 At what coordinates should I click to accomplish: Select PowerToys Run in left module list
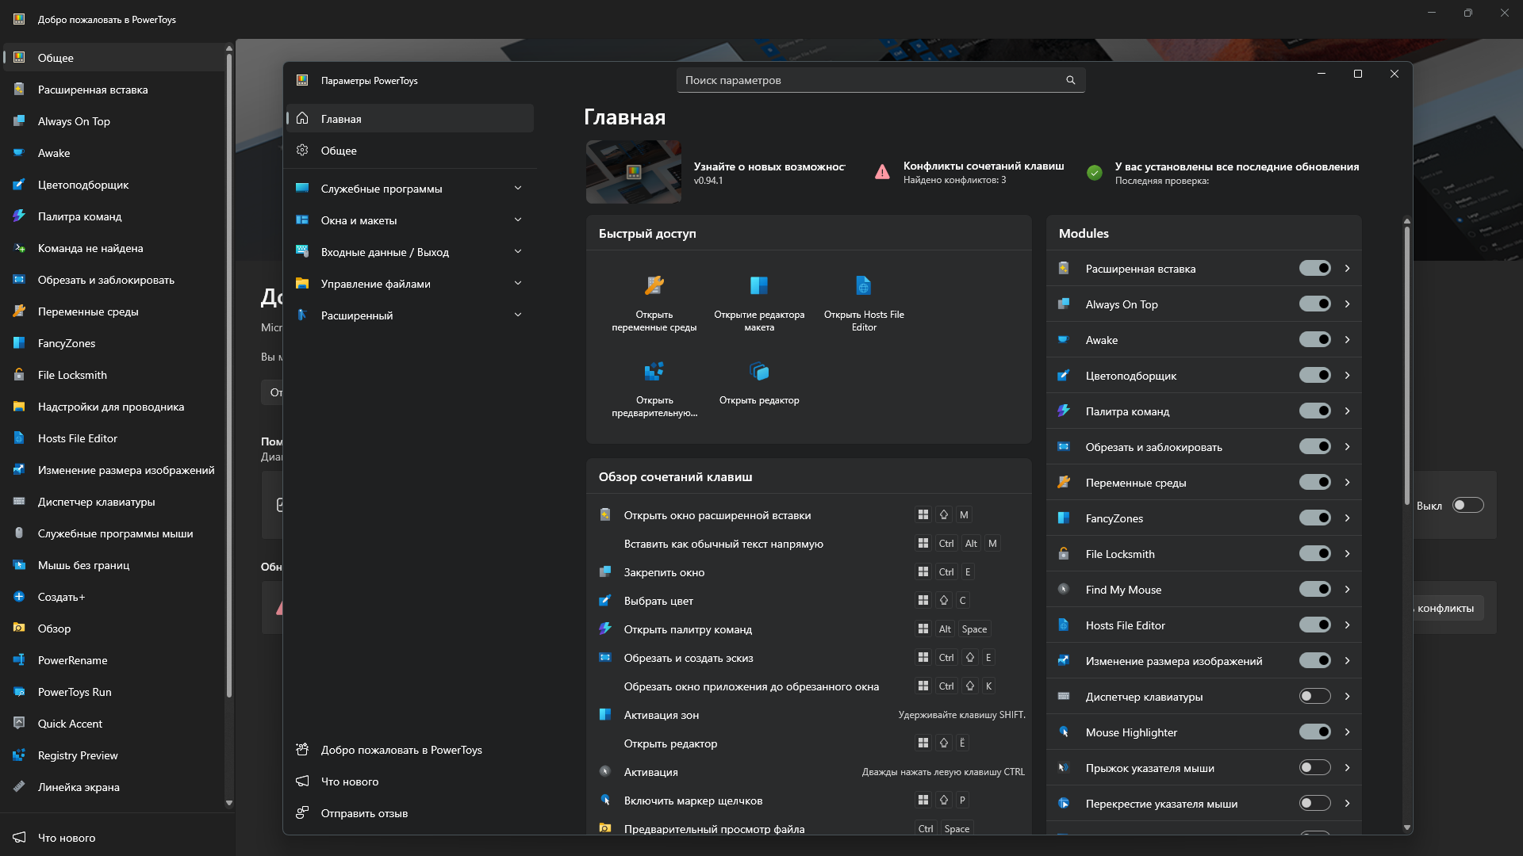[75, 692]
